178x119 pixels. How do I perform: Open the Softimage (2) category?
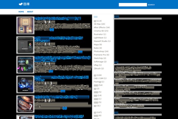100,62
